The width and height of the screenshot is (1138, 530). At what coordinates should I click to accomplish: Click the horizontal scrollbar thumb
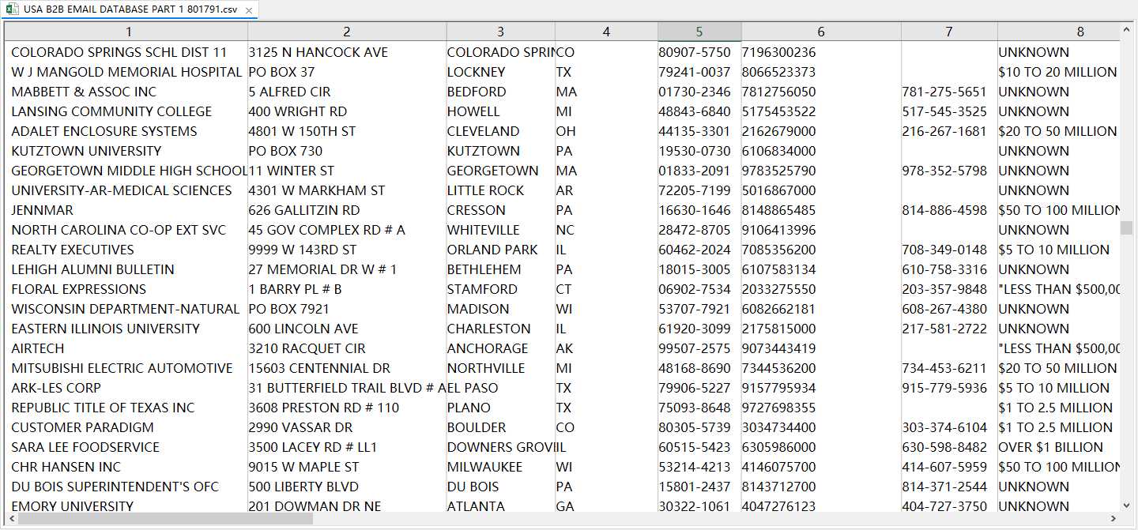pos(165,519)
